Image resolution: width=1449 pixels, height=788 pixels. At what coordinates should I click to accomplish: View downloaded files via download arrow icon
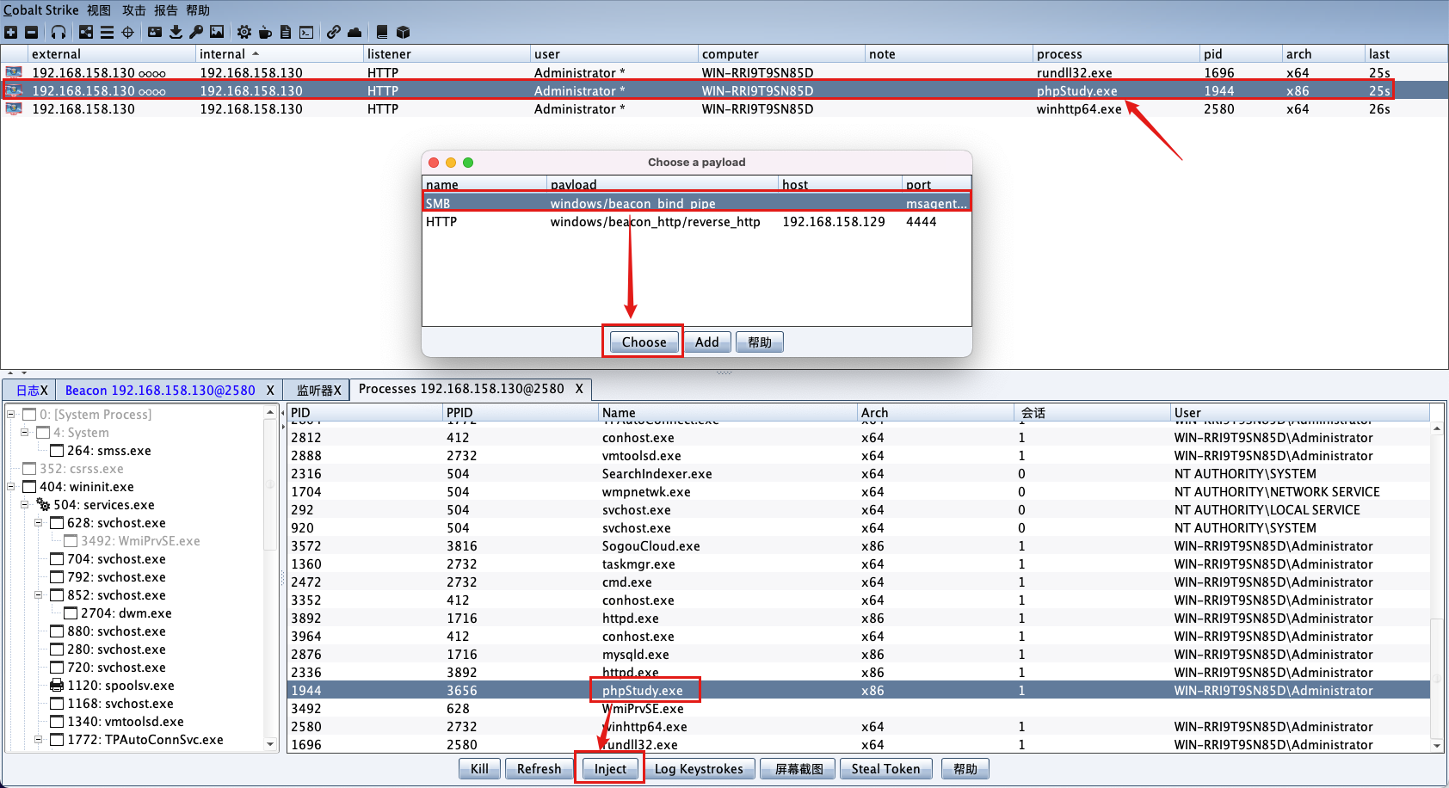(x=176, y=32)
